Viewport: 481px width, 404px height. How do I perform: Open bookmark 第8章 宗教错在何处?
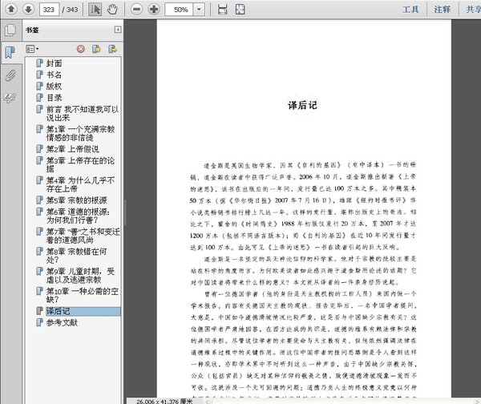tap(77, 256)
